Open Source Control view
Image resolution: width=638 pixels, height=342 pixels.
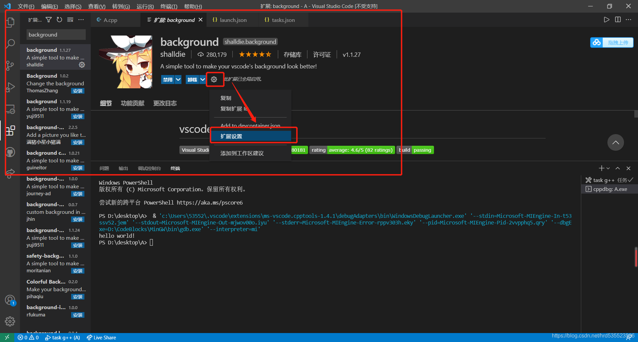(x=10, y=65)
